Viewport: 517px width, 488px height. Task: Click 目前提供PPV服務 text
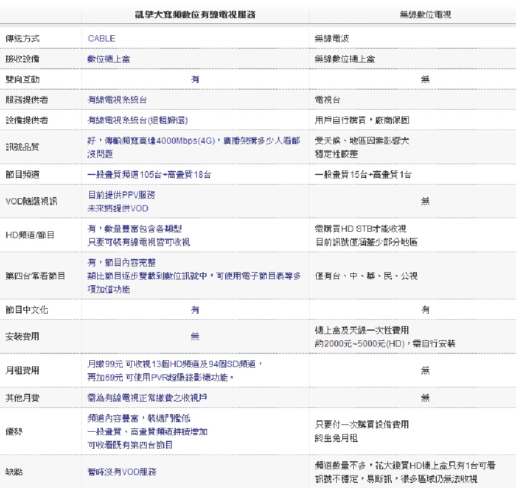[x=121, y=195]
